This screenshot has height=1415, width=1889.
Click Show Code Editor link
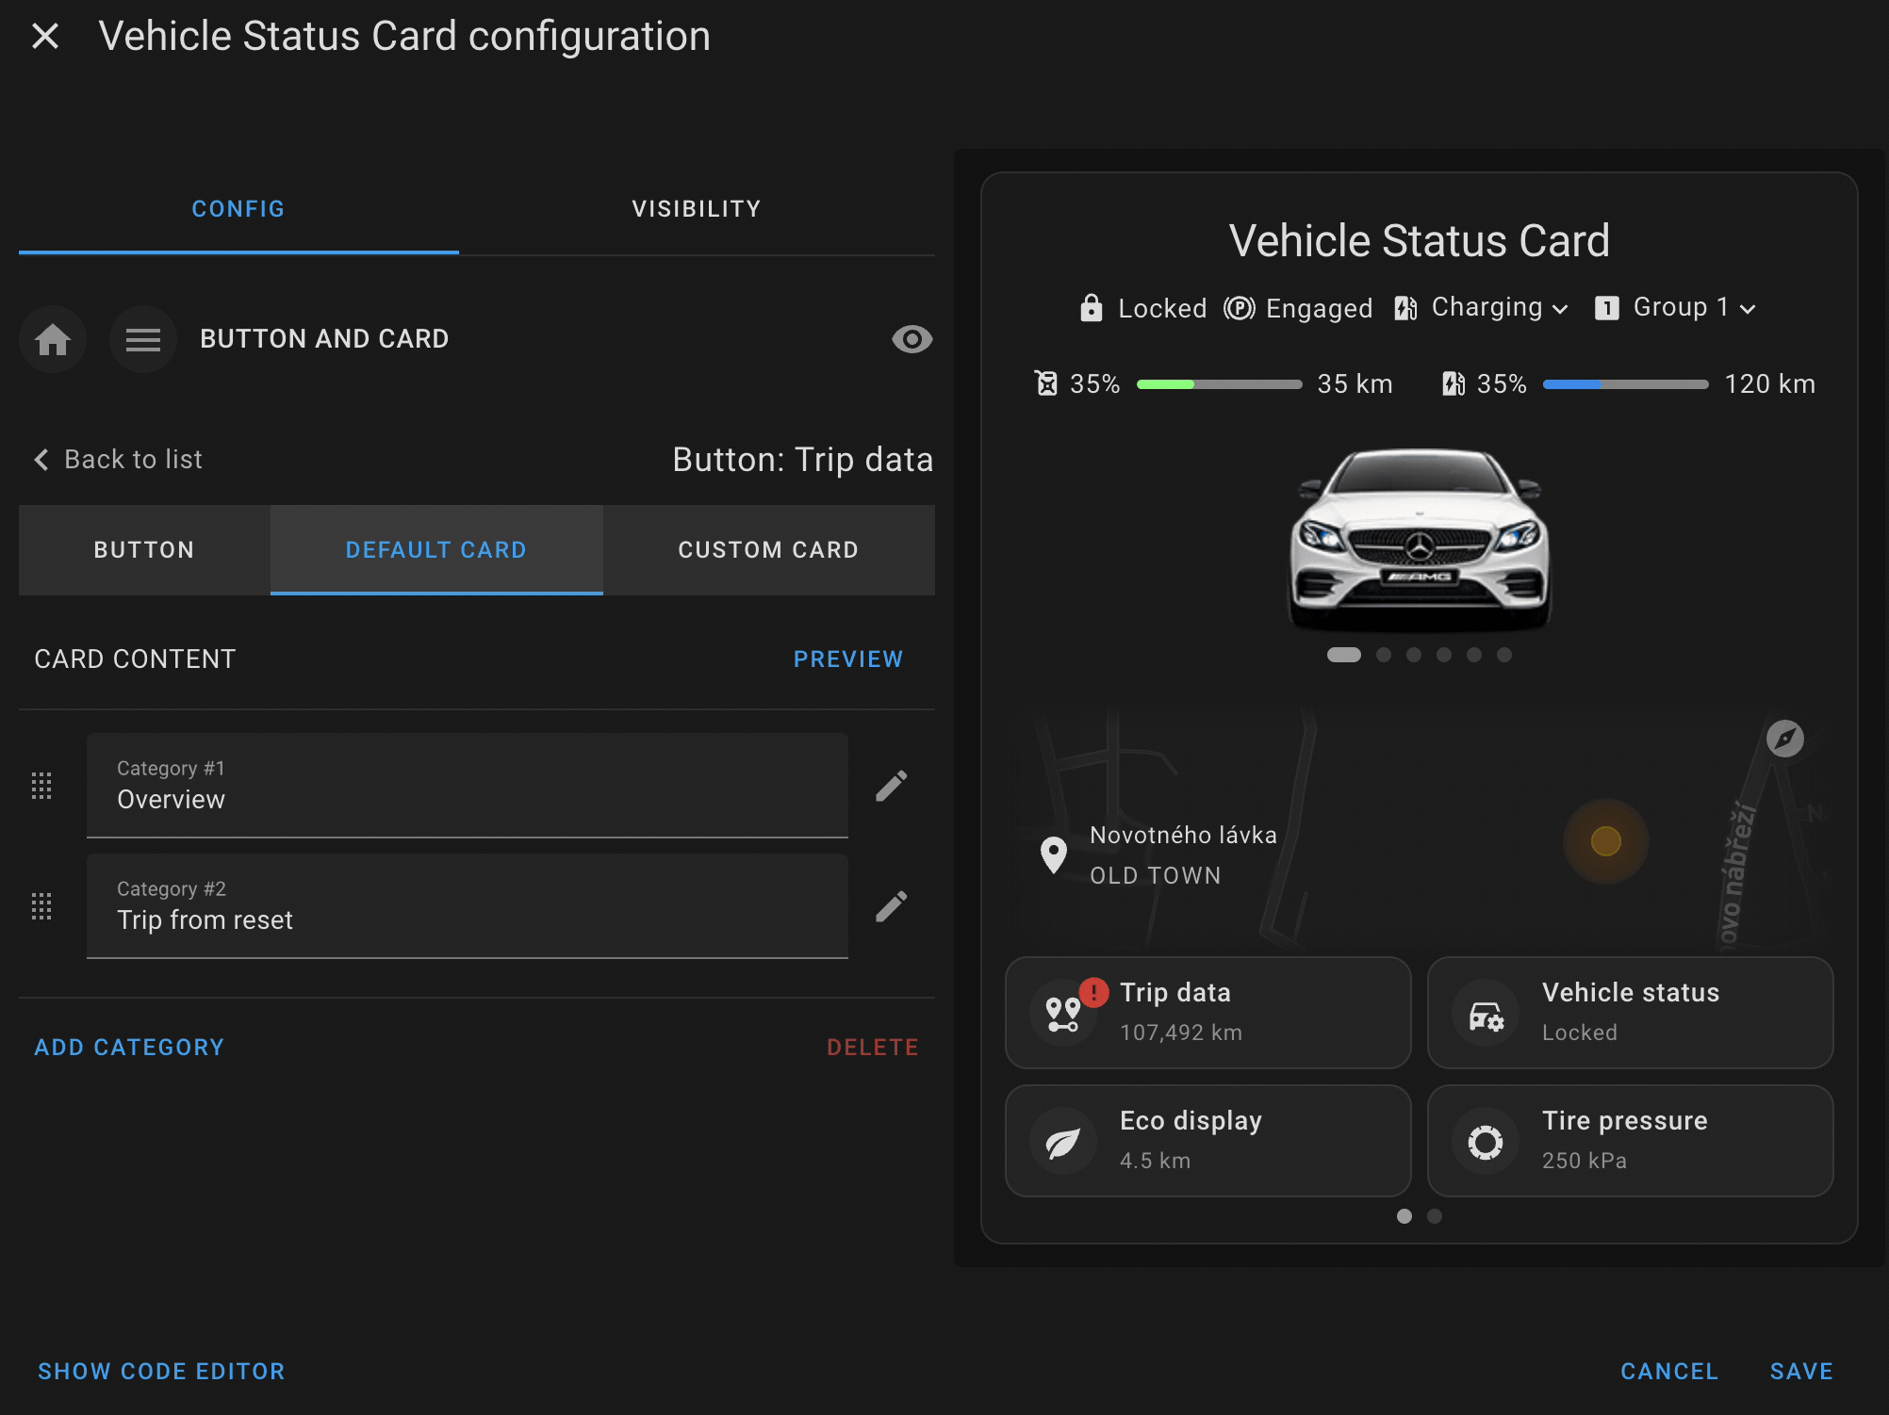coord(161,1372)
